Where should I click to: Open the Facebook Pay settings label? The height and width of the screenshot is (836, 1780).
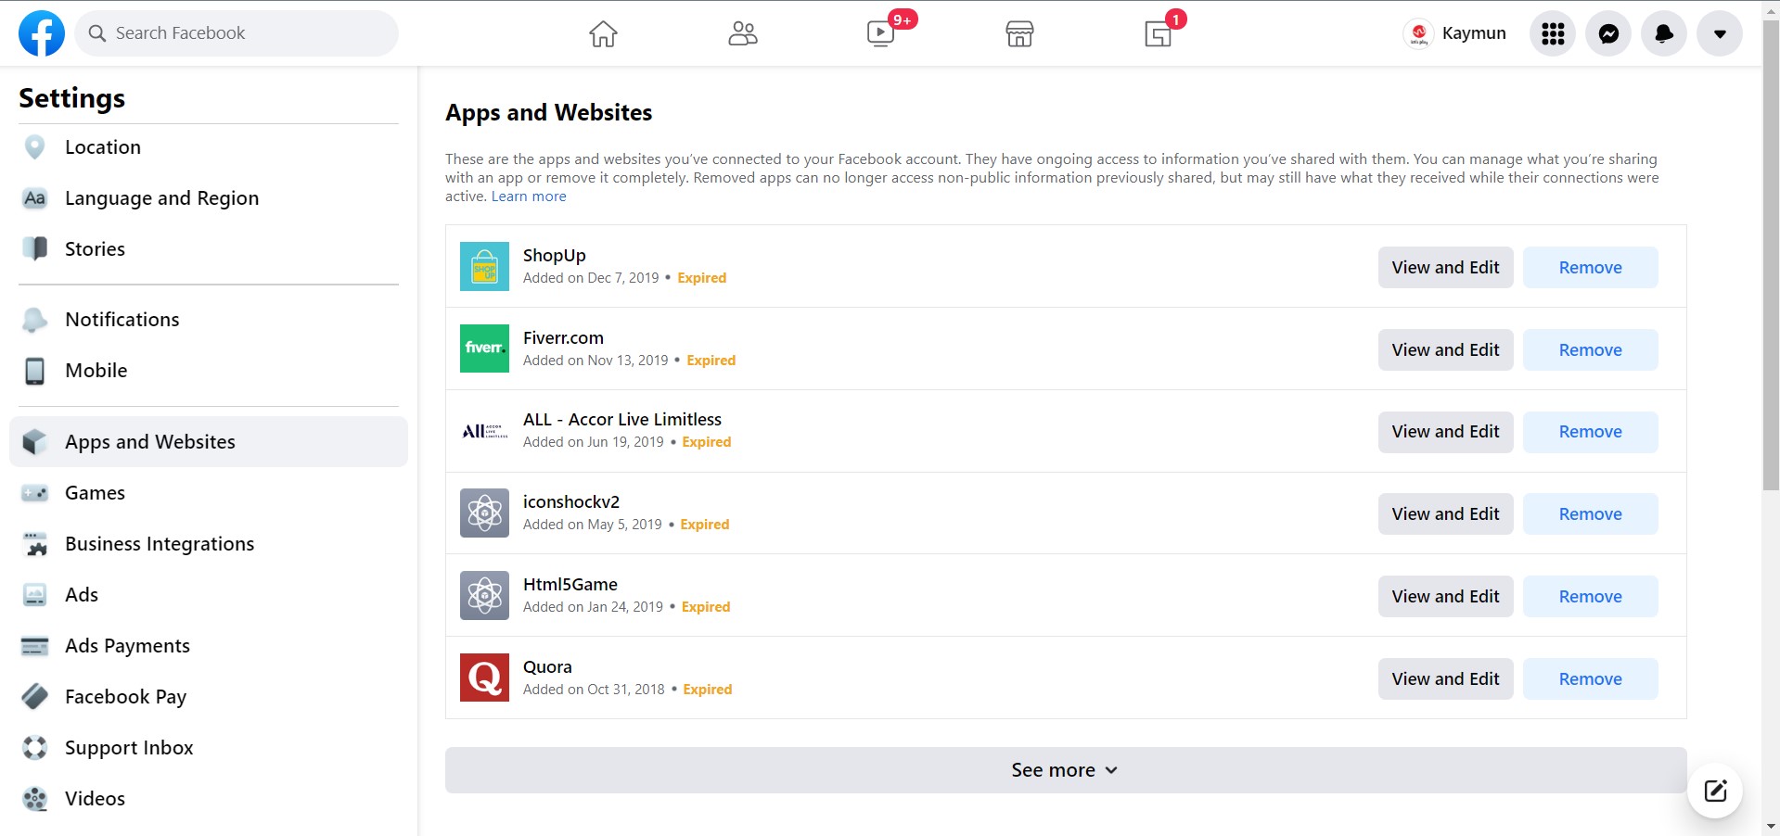[125, 697]
